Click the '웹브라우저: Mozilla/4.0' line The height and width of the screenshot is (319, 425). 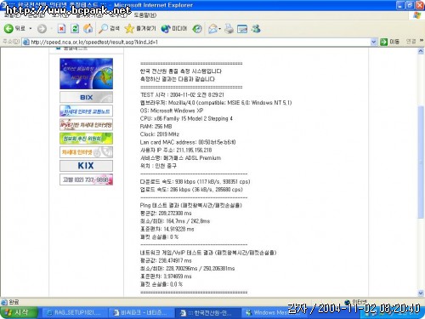click(x=216, y=103)
